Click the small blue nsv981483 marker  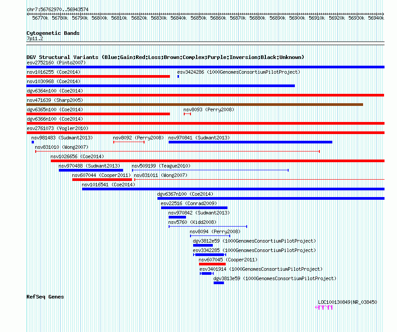pyautogui.click(x=33, y=142)
